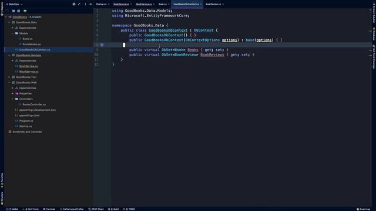376x211 pixels.
Task: Collapse the GoodBooks solution root node
Action: coord(6,17)
